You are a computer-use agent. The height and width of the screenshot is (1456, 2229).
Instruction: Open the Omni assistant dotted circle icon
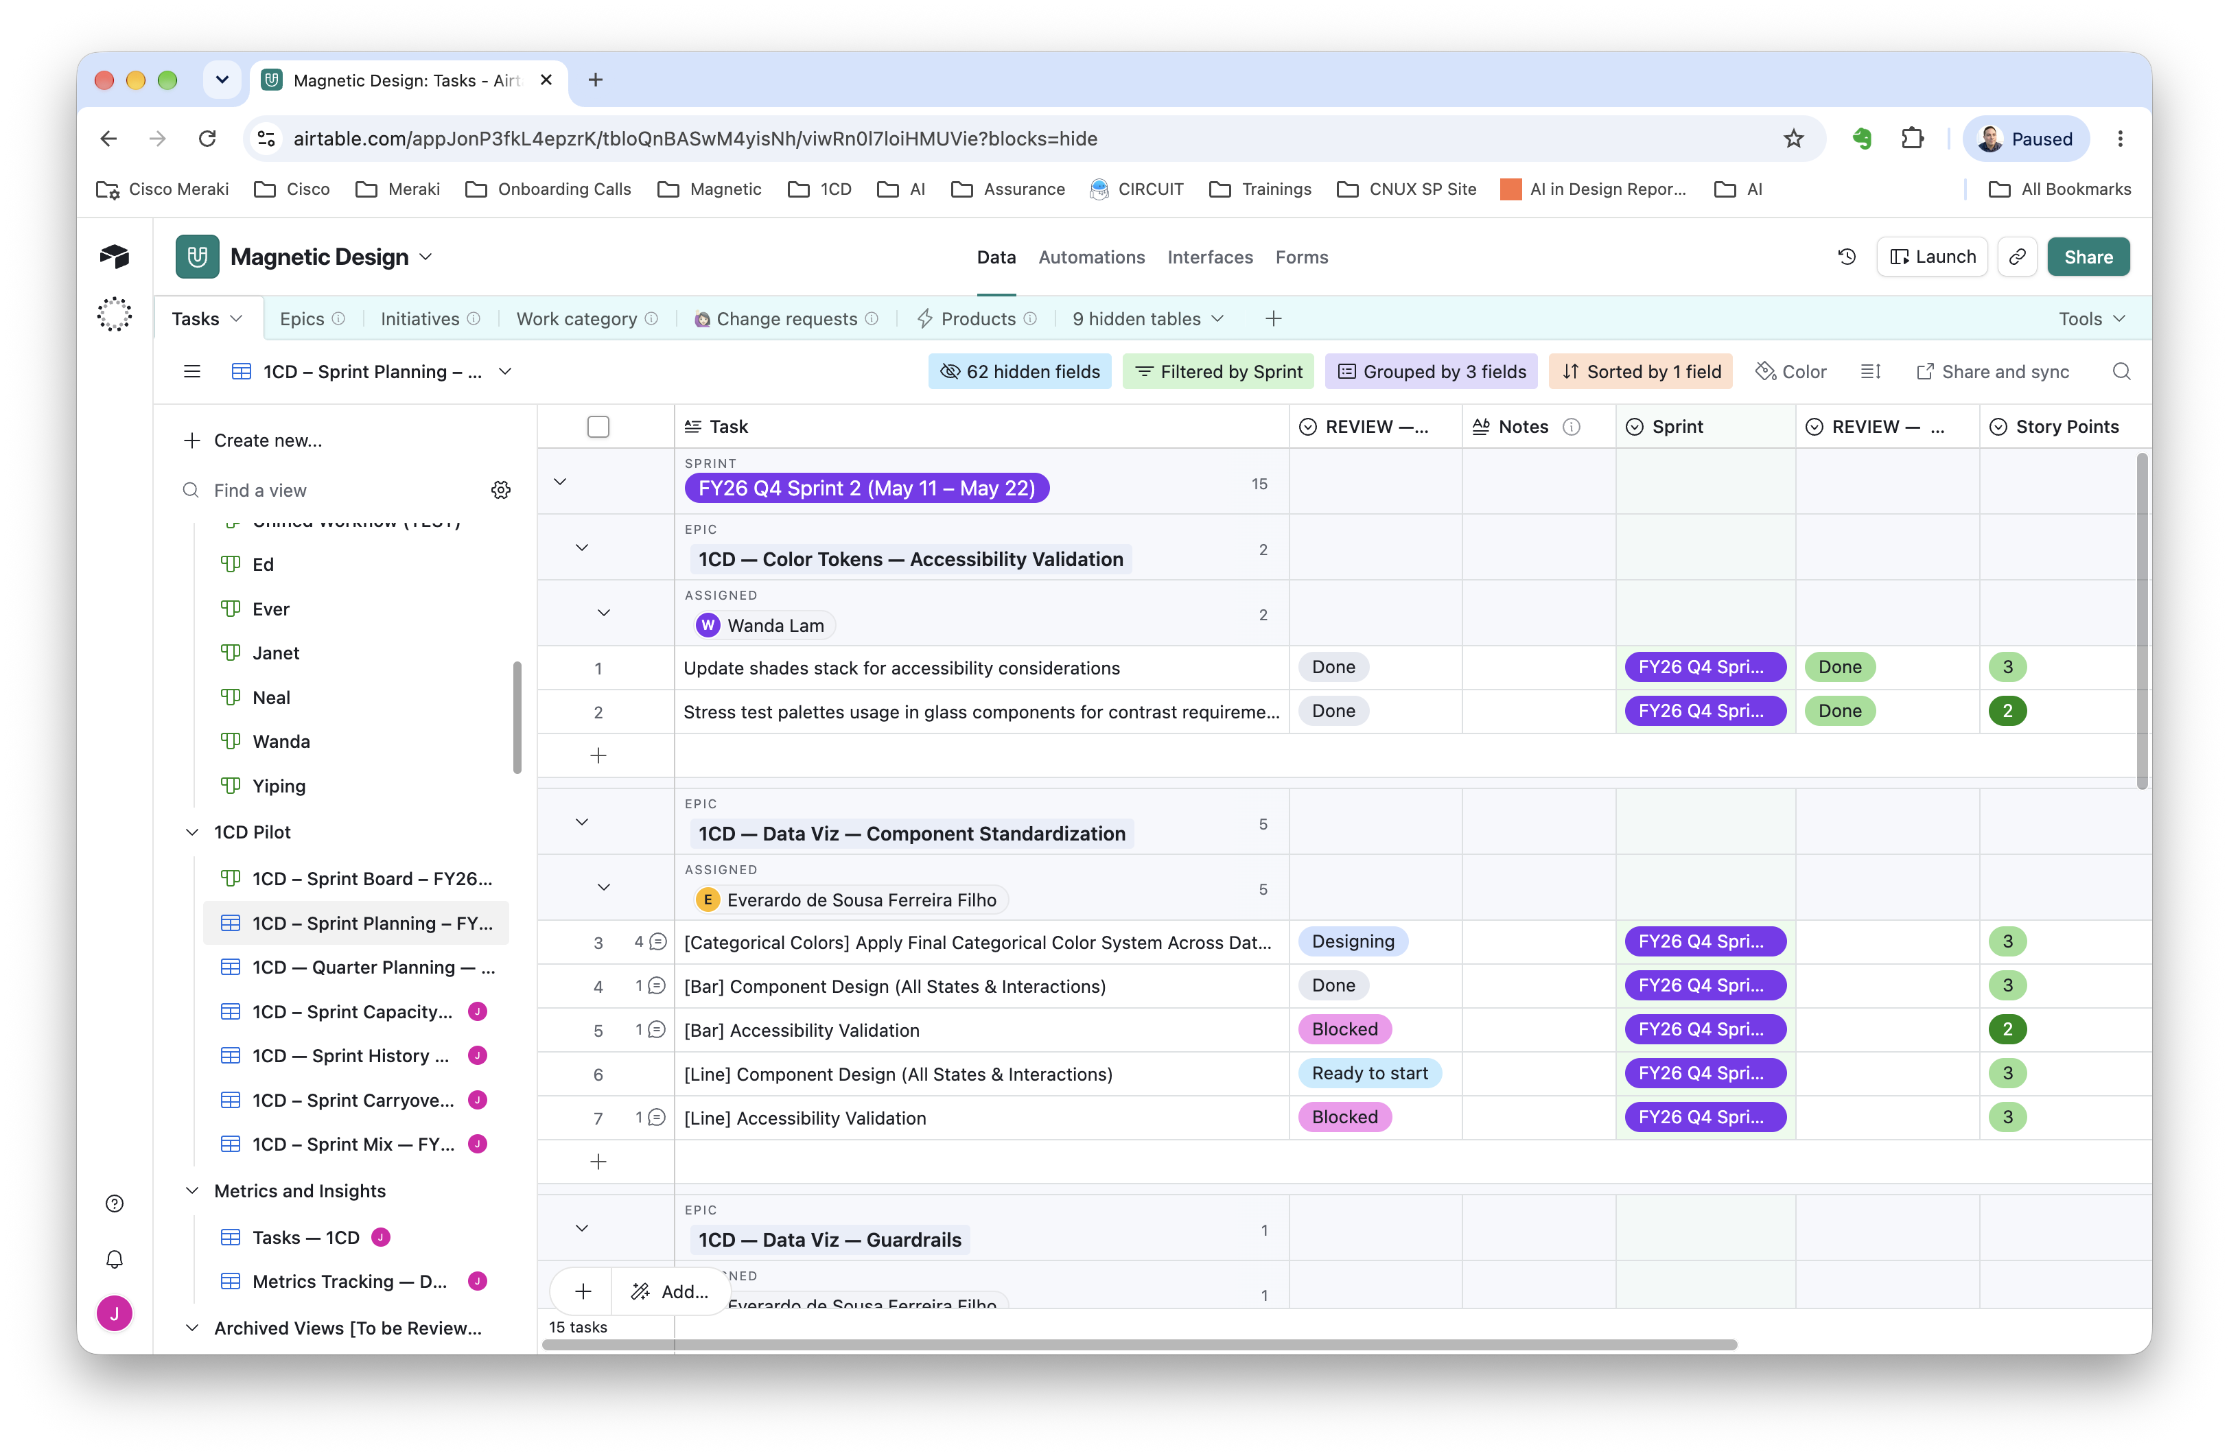click(114, 315)
